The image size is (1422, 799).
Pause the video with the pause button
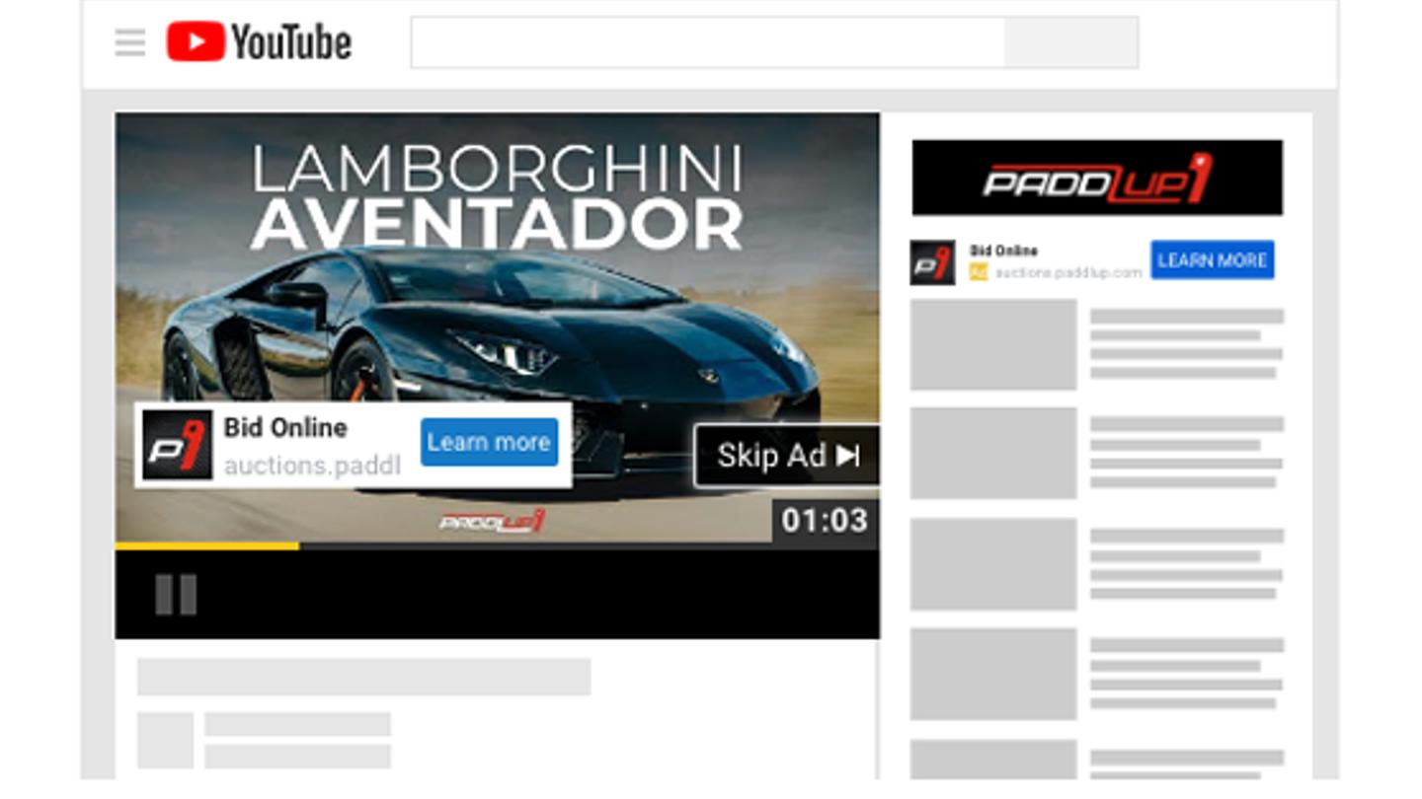176,595
